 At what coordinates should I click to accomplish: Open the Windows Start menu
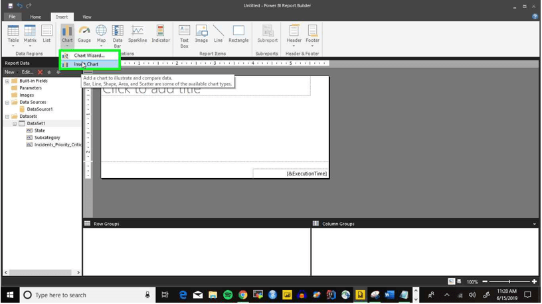pyautogui.click(x=10, y=295)
